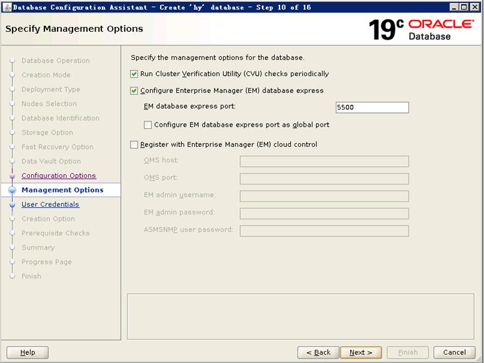This screenshot has width=484, height=363.
Task: Click the empty message area panel
Action: [301, 317]
